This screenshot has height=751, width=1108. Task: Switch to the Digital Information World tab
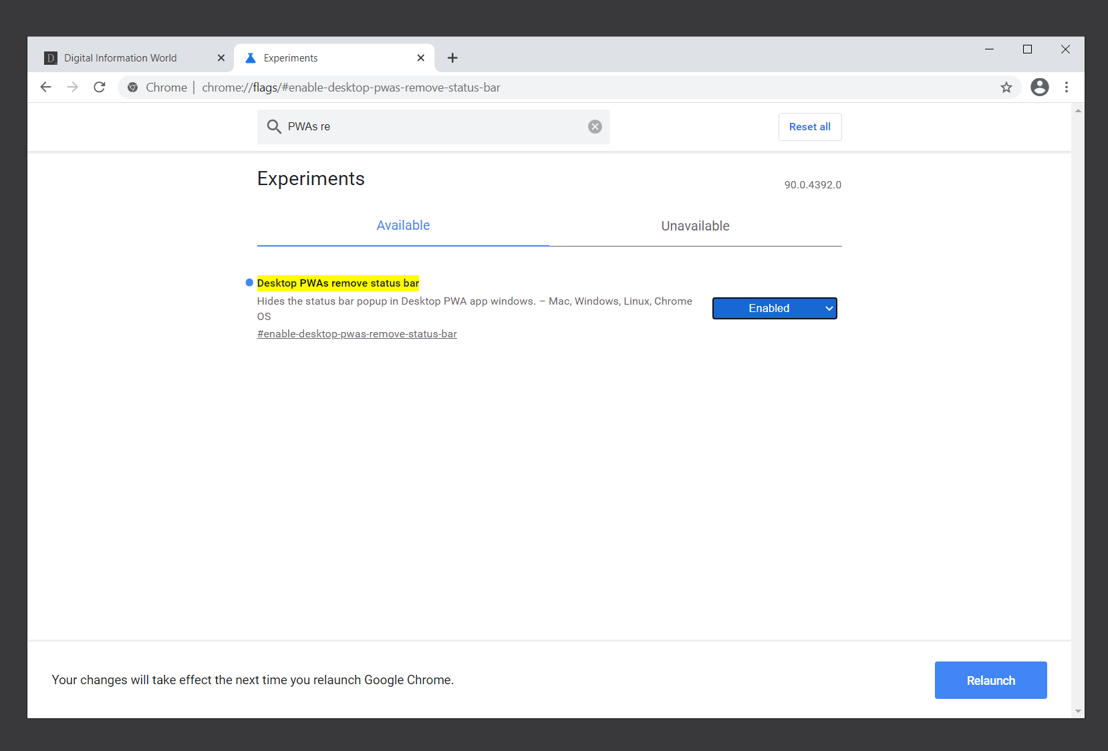(120, 57)
